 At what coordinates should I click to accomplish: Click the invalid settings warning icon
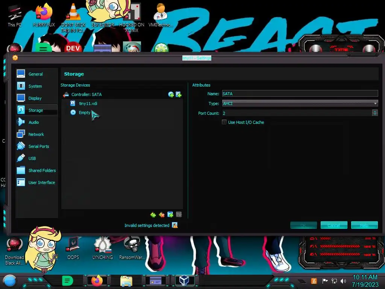(175, 225)
